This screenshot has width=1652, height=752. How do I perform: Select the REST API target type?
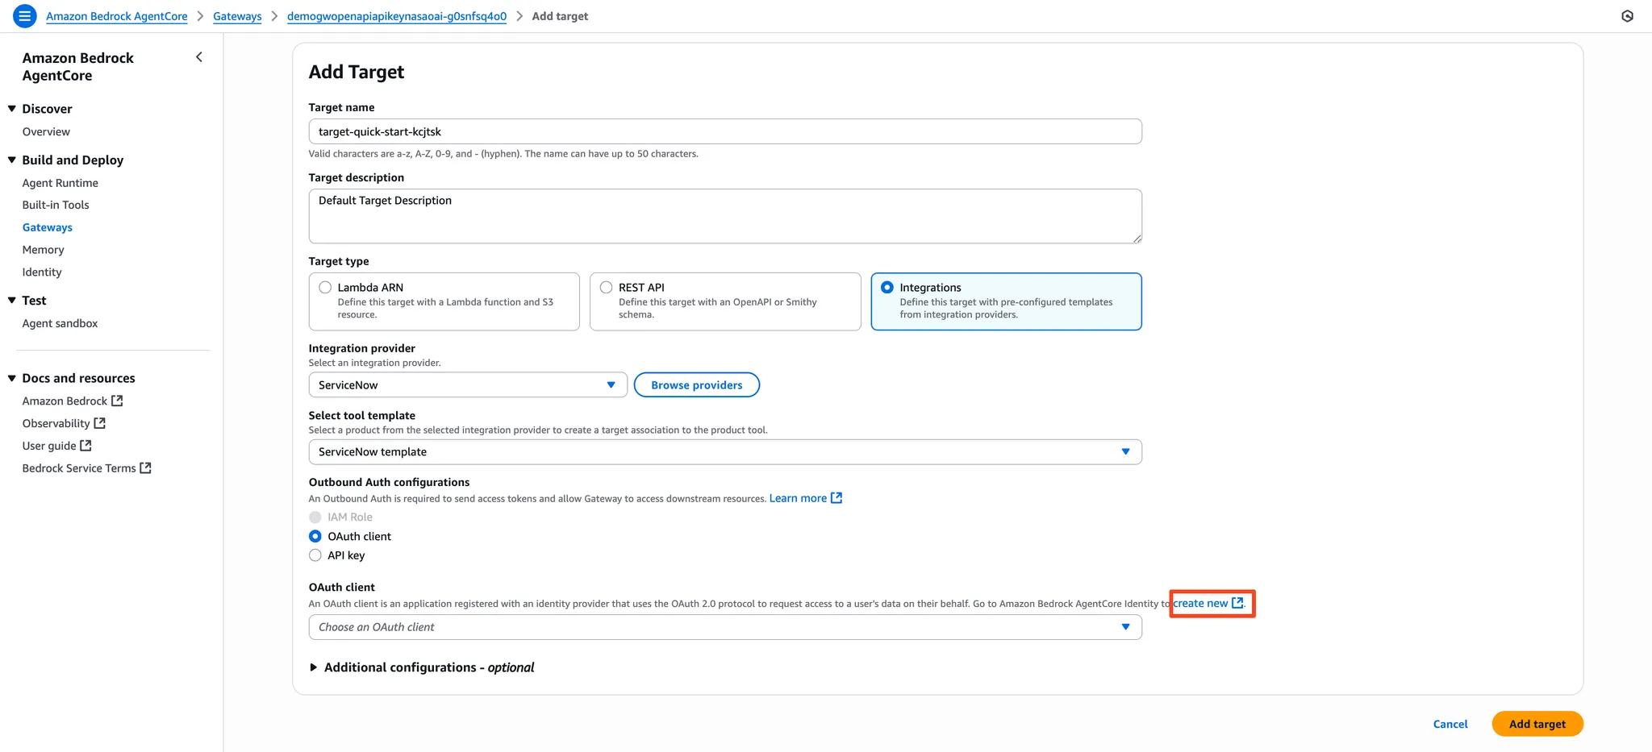click(x=725, y=301)
